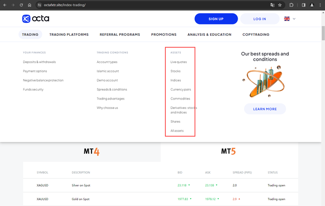Viewport: 325px width, 206px height.
Task: Click the browser forward arrow
Action: click(13, 5)
